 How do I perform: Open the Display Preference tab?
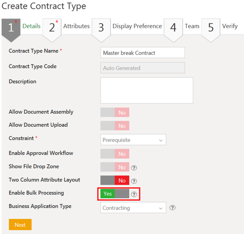(137, 26)
